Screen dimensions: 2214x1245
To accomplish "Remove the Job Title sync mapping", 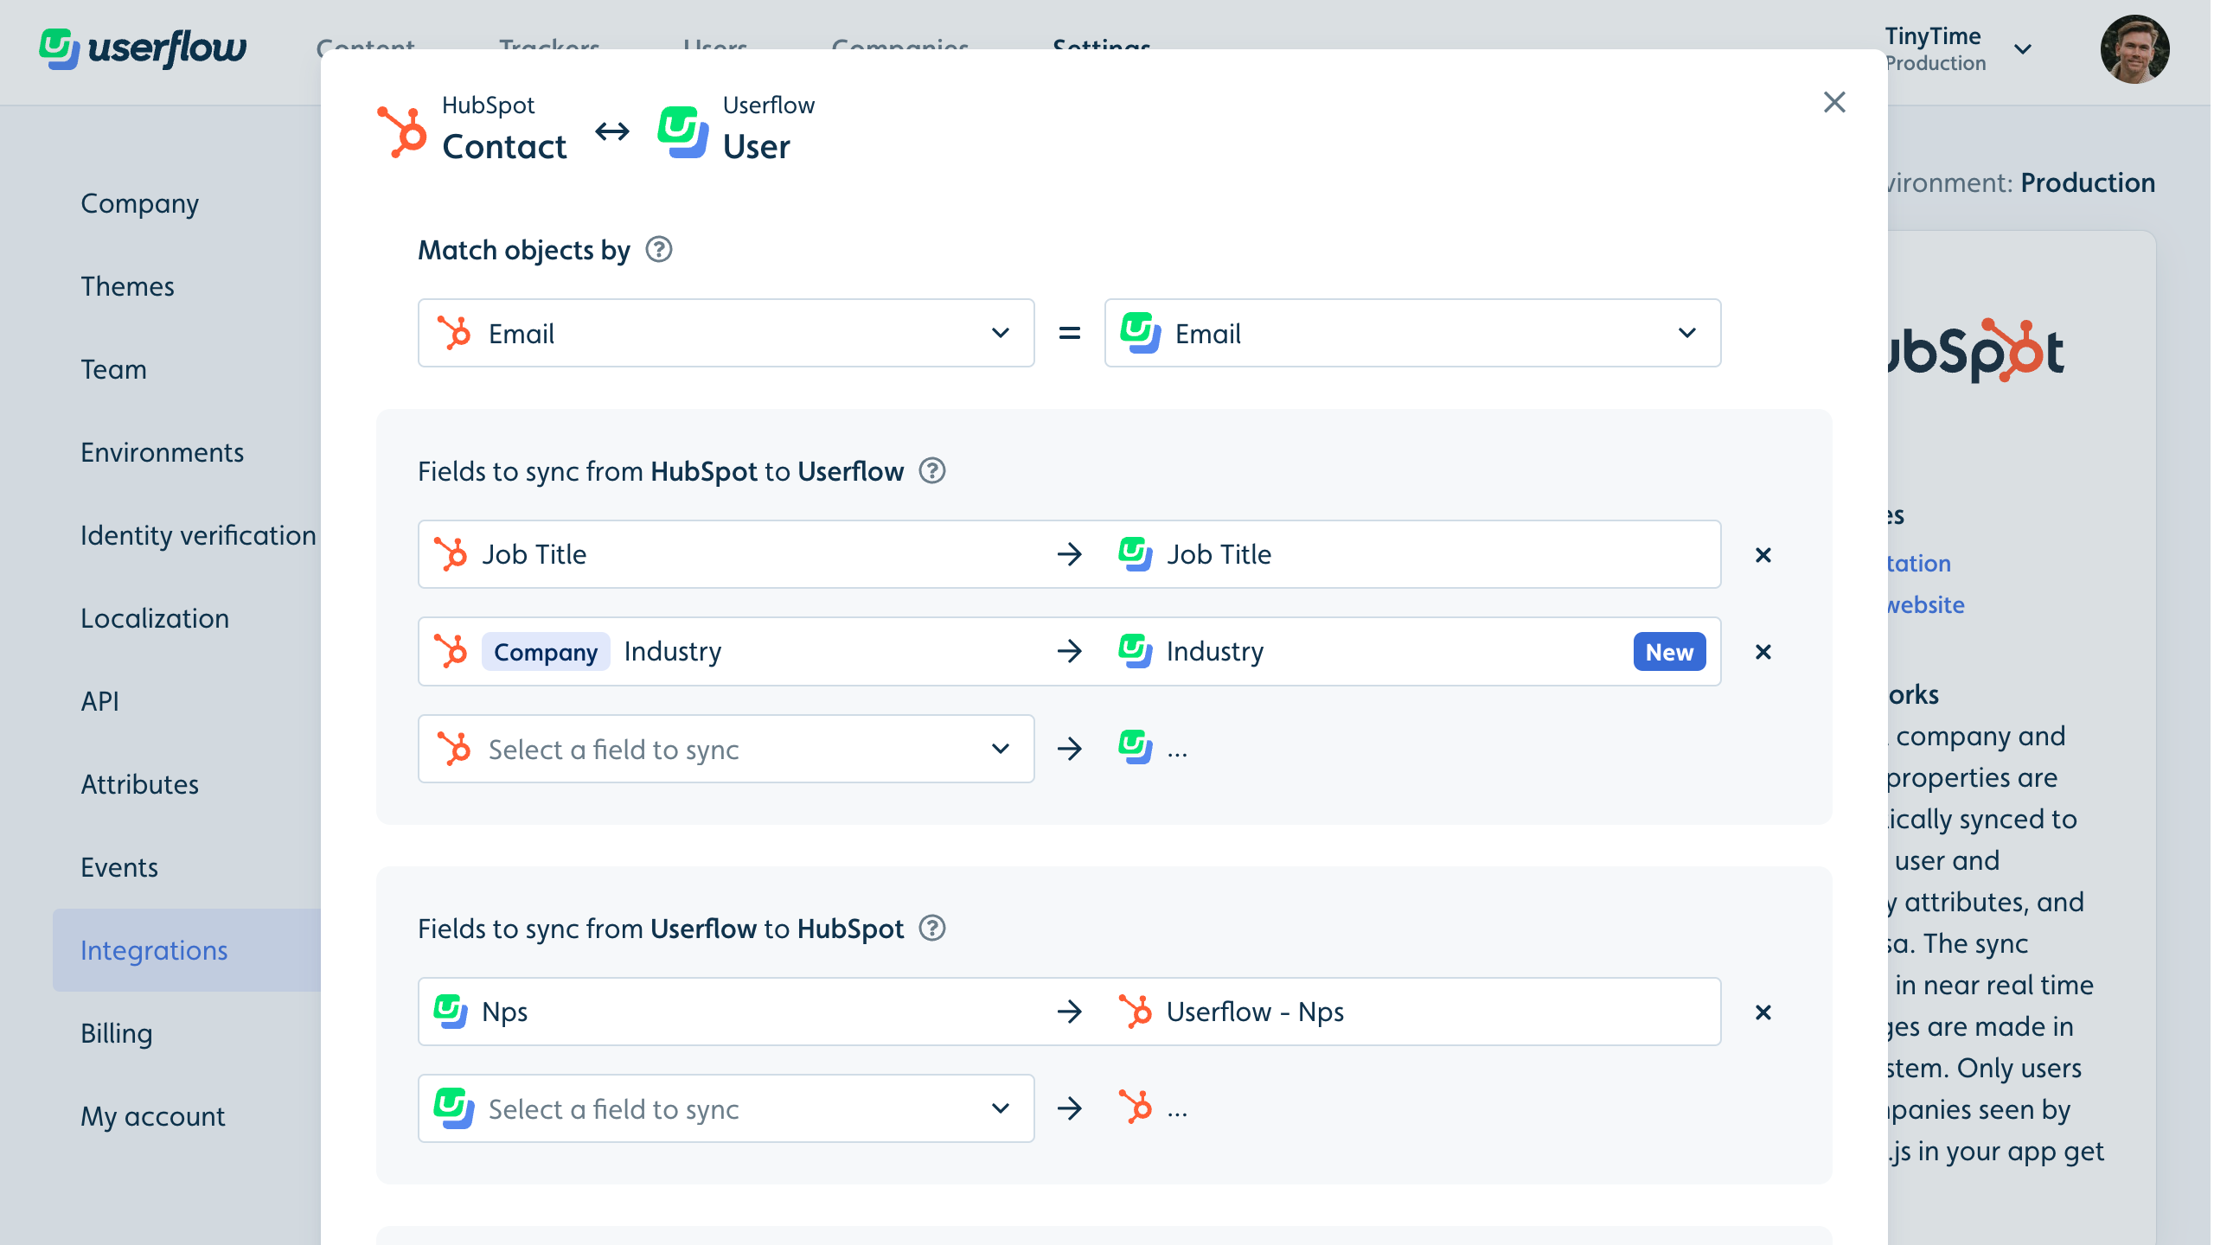I will pyautogui.click(x=1763, y=554).
